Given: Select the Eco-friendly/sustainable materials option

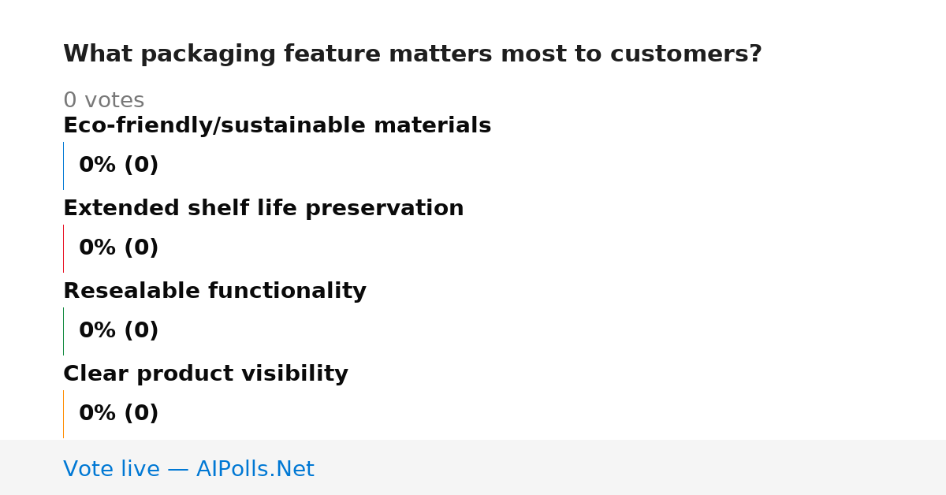Looking at the screenshot, I should click(x=277, y=126).
